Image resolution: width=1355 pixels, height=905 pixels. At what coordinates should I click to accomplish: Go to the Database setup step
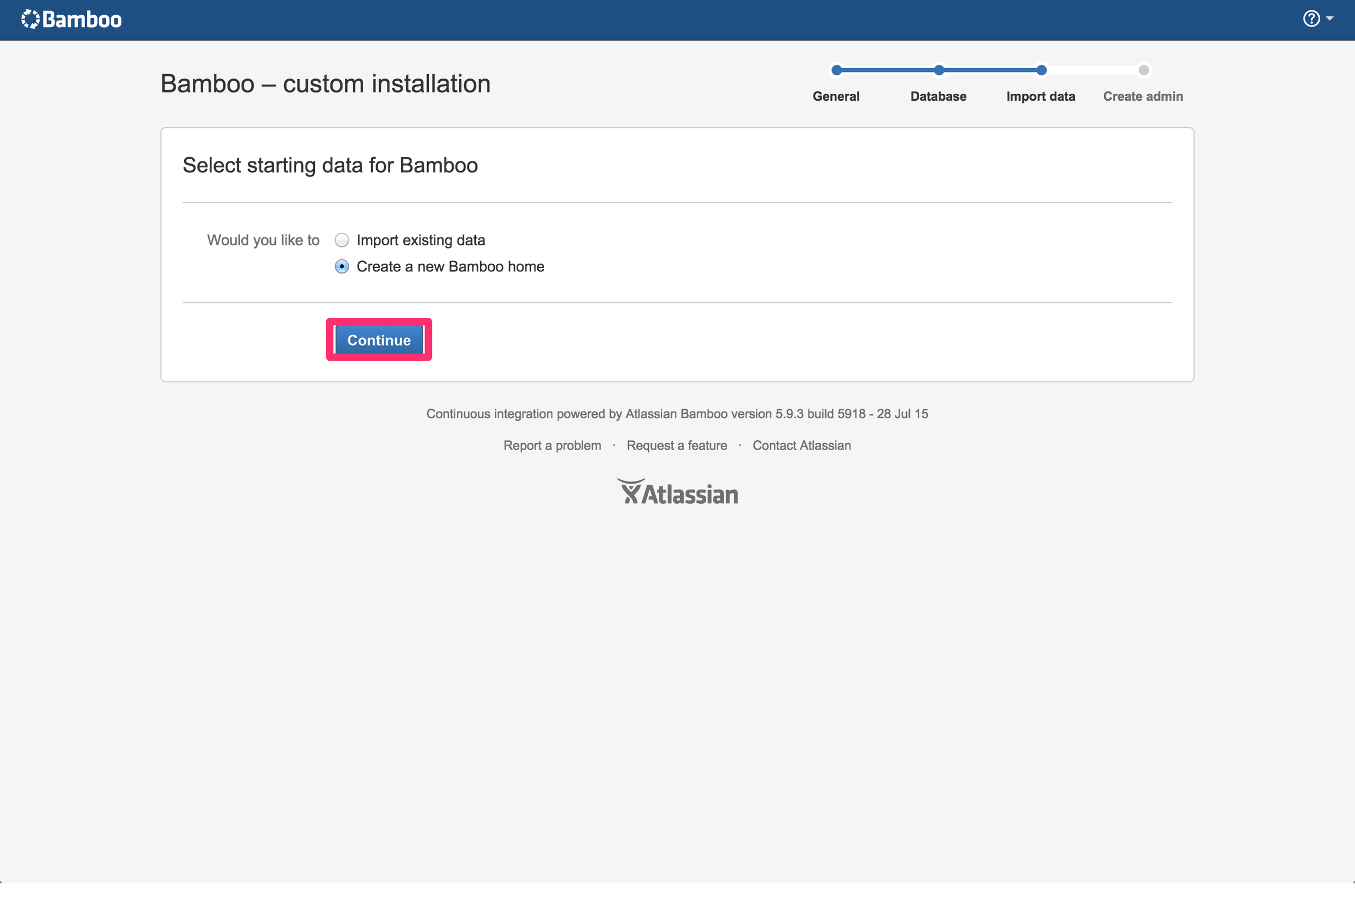click(x=938, y=96)
